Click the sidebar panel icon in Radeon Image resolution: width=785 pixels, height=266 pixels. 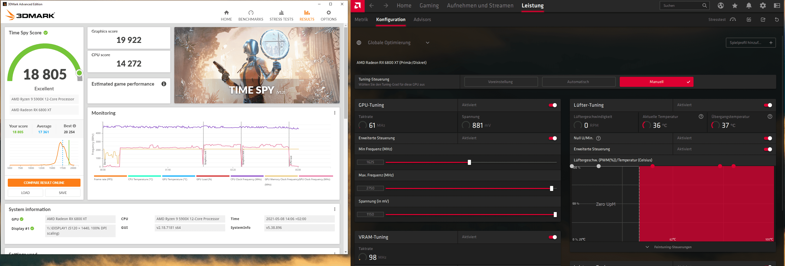coord(777,6)
